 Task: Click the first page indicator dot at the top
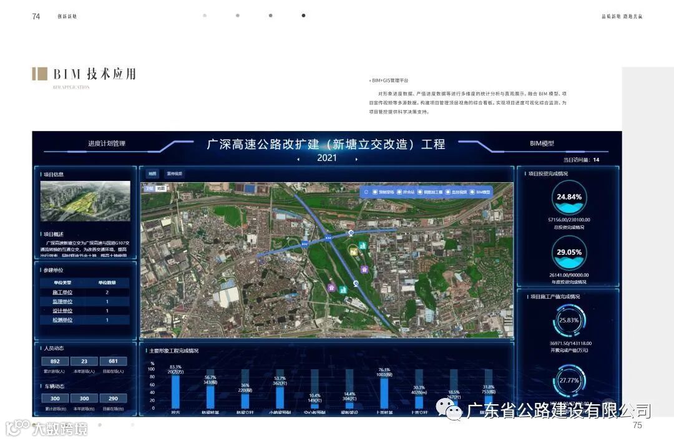(x=205, y=16)
